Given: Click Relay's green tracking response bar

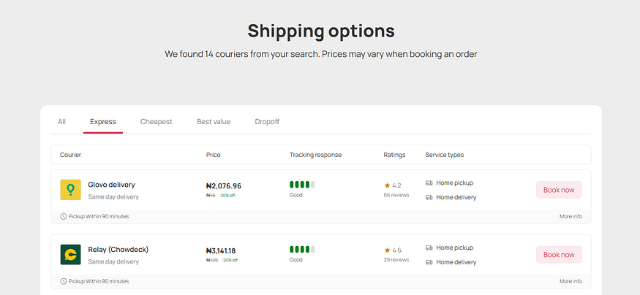Looking at the screenshot, I should click(302, 249).
